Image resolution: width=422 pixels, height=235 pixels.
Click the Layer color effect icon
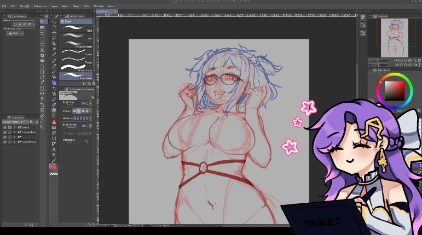(30, 24)
